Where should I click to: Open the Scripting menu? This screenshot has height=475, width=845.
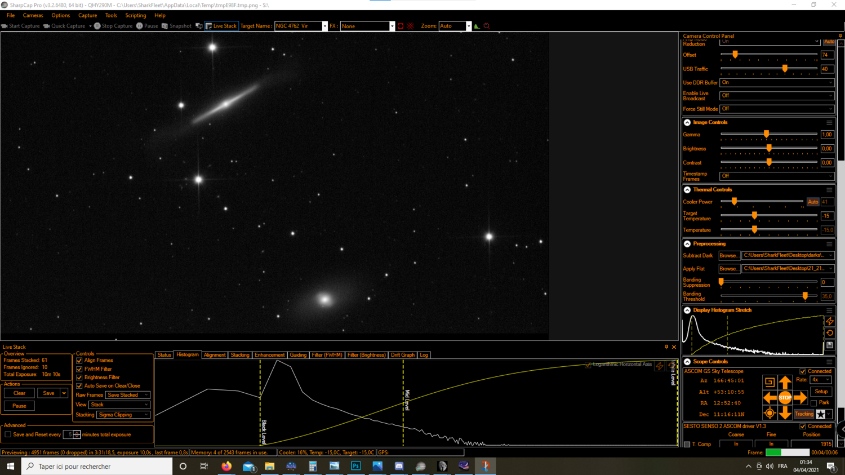tap(135, 15)
